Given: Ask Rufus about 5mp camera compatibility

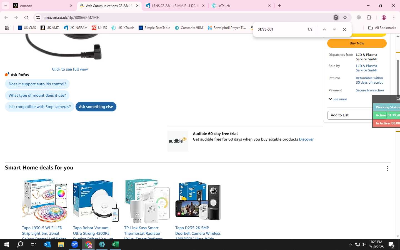Looking at the screenshot, I should coord(39,107).
